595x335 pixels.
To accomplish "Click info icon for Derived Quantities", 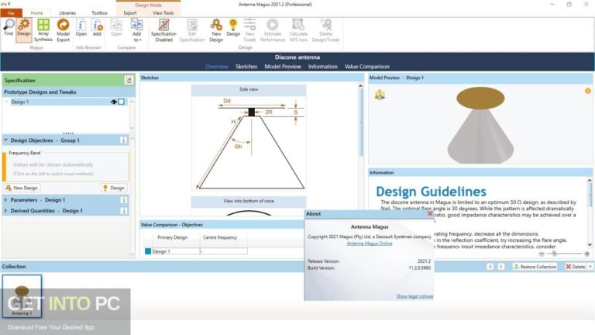I will coord(123,210).
